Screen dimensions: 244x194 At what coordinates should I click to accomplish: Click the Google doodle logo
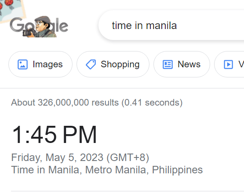point(39,26)
